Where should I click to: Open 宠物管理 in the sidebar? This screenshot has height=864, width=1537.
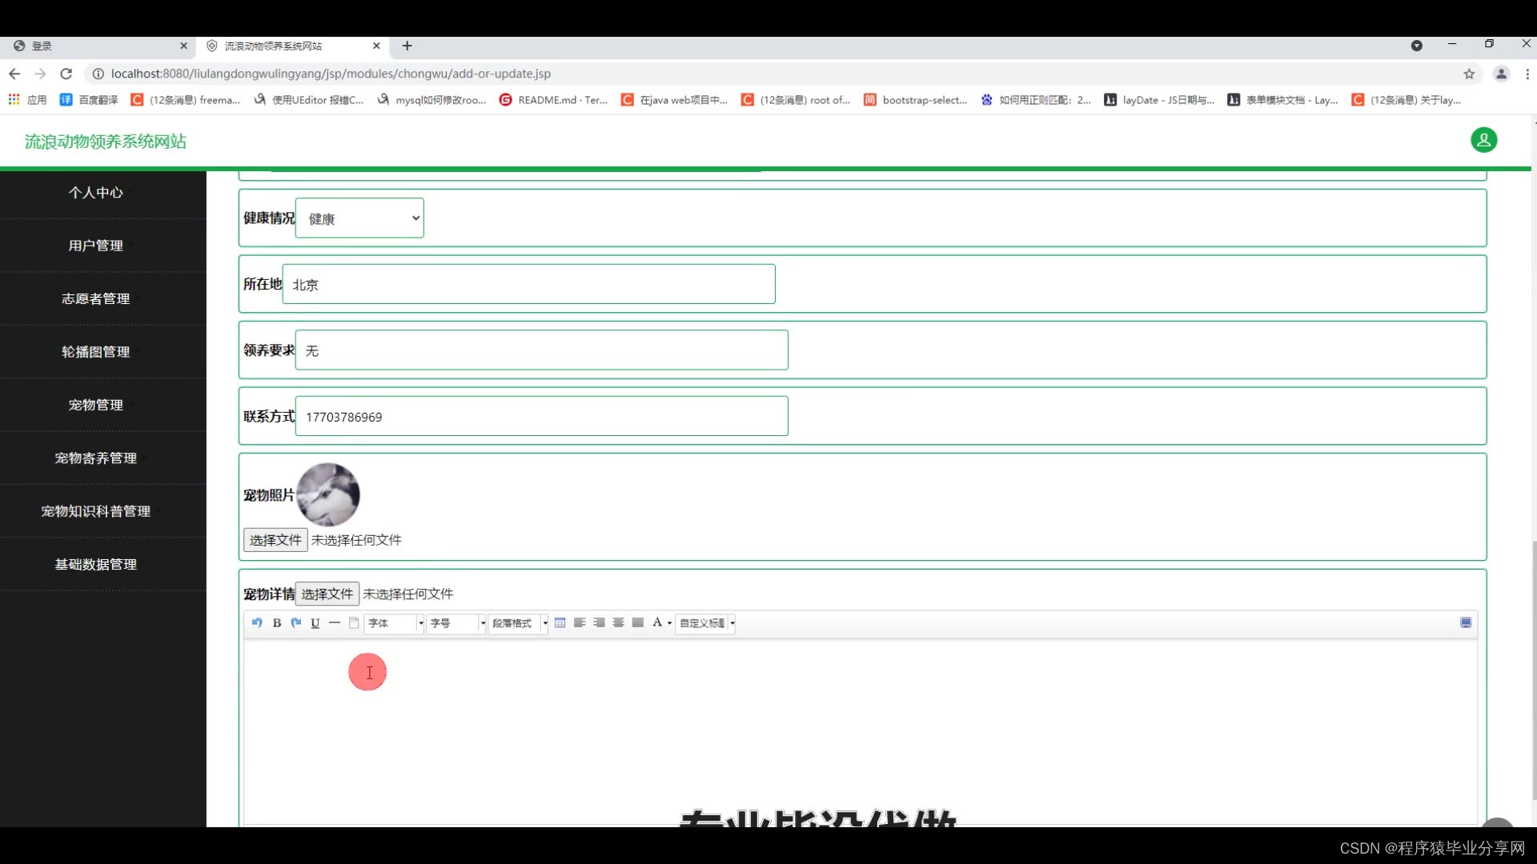[96, 405]
